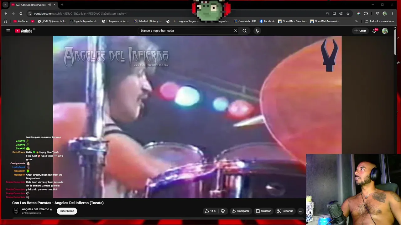Open Café Quijano bookmark

[52, 21]
